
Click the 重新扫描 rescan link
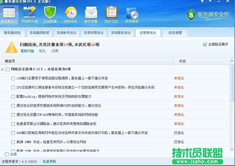(x=27, y=51)
